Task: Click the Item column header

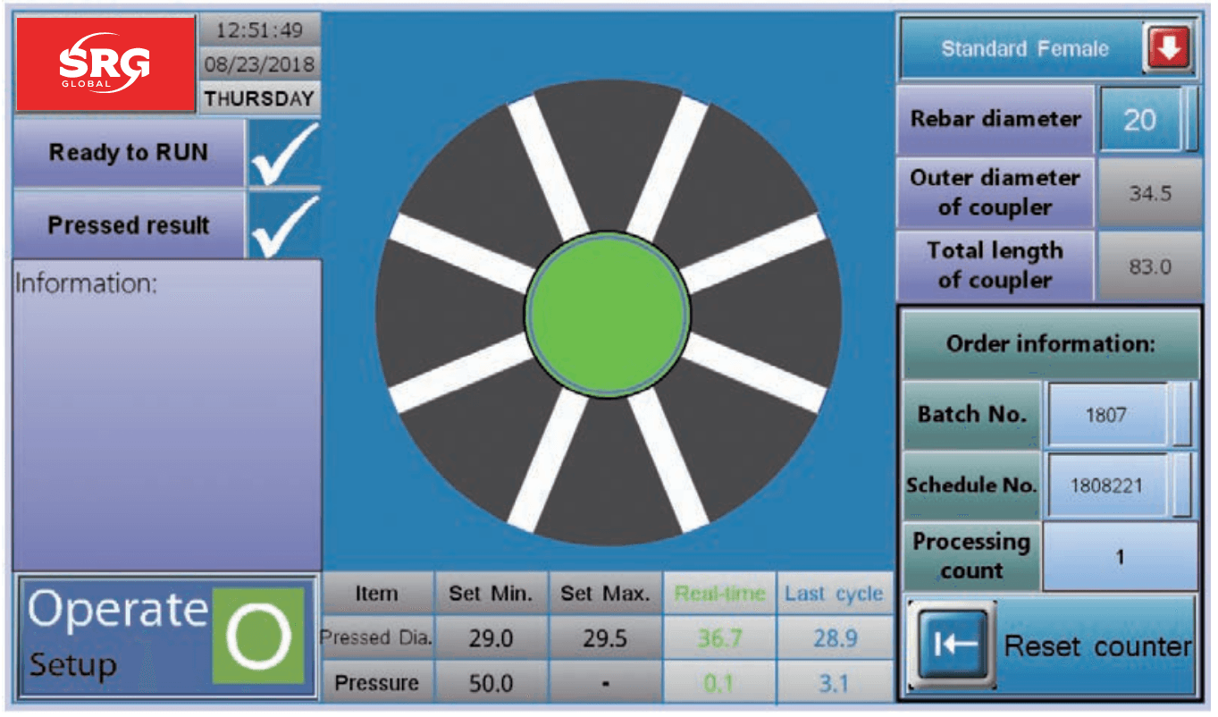Action: point(377,594)
